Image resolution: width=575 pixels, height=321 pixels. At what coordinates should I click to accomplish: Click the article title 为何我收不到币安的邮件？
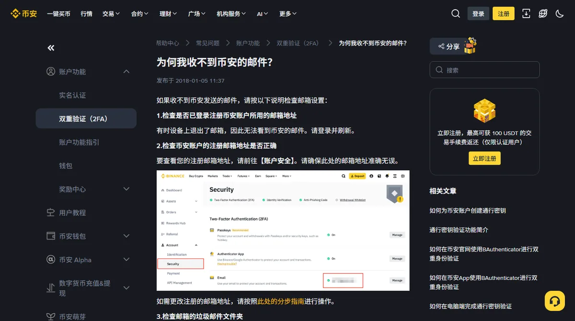click(x=215, y=62)
